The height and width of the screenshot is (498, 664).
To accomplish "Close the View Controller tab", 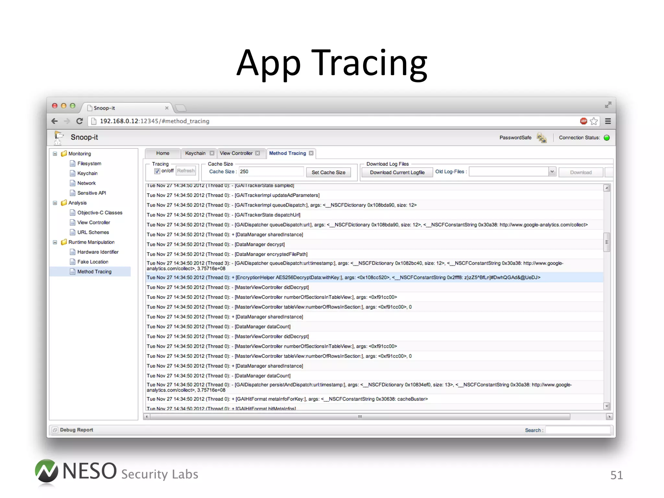I will (x=257, y=153).
